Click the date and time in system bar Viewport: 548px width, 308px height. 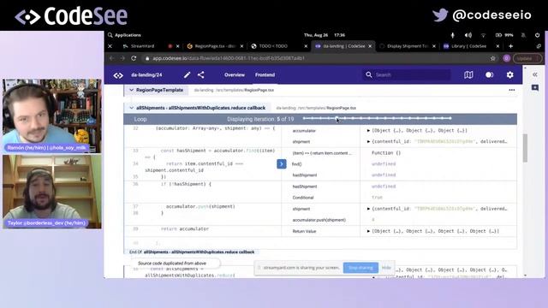tap(325, 35)
